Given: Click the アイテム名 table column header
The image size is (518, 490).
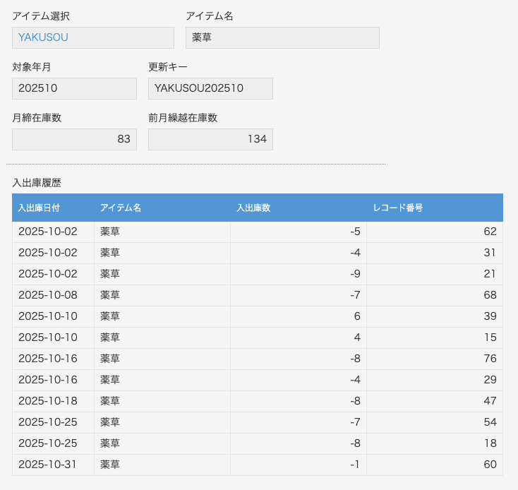Looking at the screenshot, I should [121, 208].
